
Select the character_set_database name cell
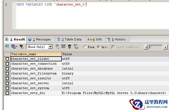tap(36, 69)
